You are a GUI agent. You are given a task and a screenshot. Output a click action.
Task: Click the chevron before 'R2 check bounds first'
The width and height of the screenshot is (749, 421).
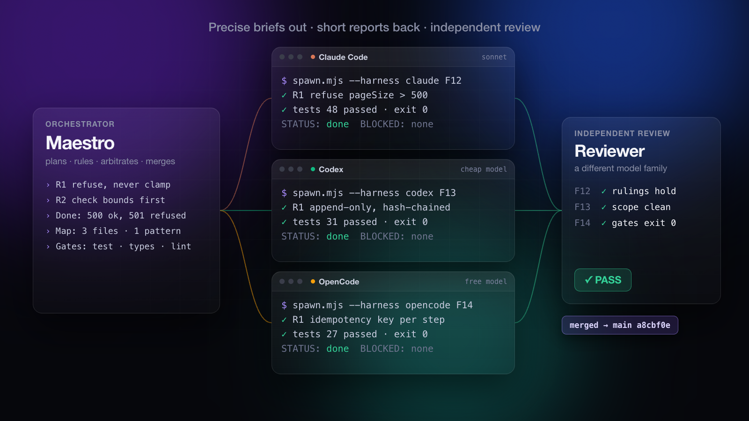click(48, 201)
